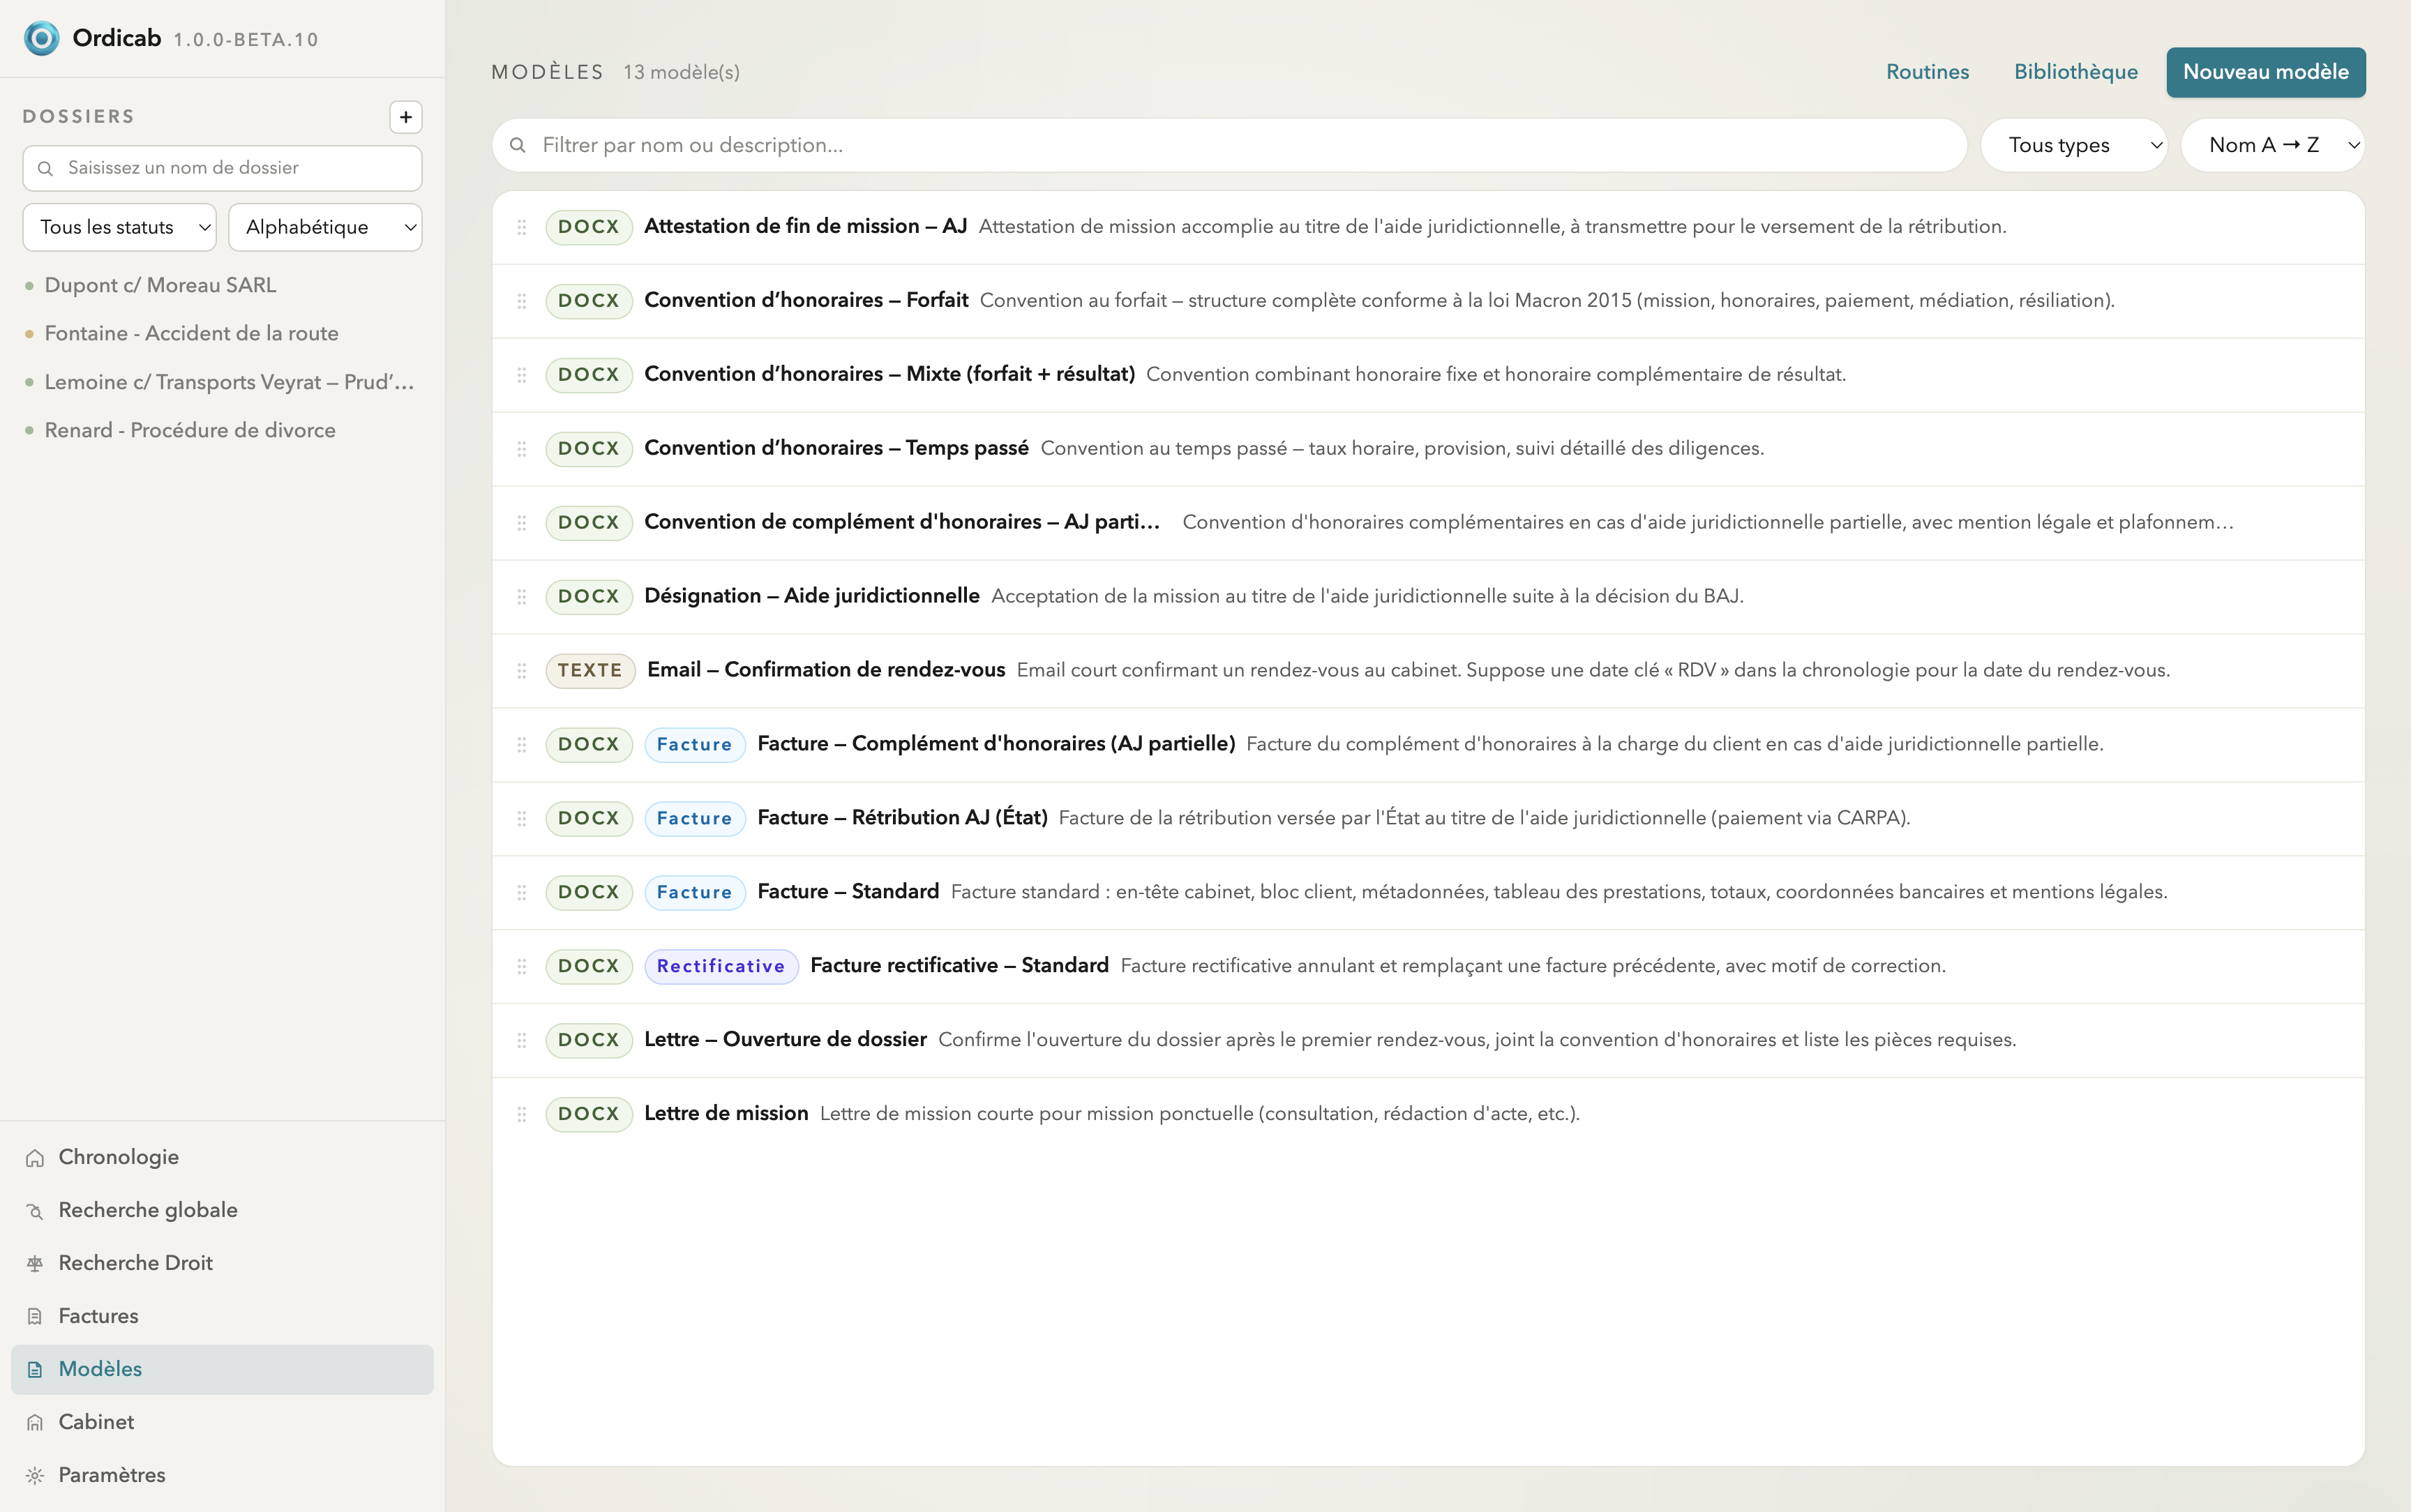The height and width of the screenshot is (1512, 2411).
Task: Click drag handle of Facture Complément d'honoraires row
Action: pos(521,745)
